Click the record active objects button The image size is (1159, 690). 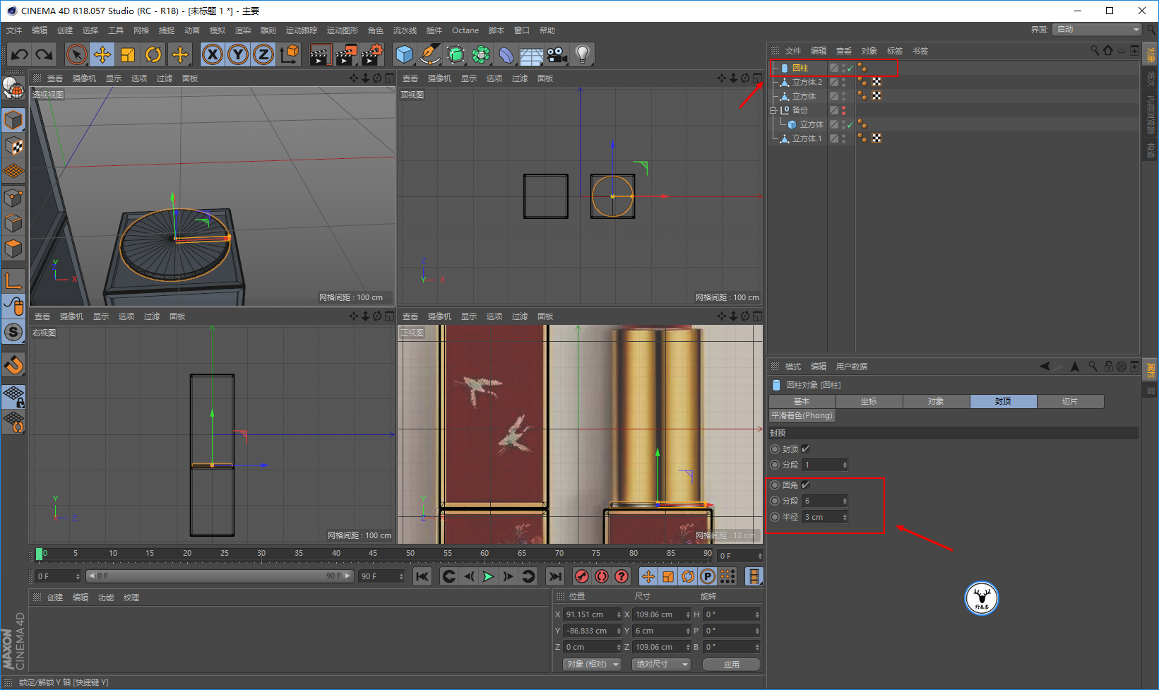582,576
